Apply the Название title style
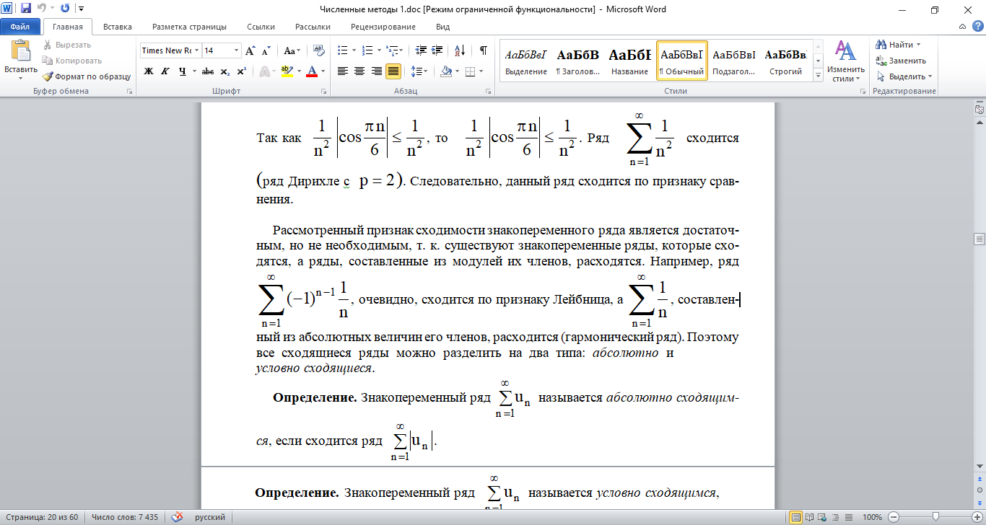Image resolution: width=986 pixels, height=525 pixels. pos(629,61)
